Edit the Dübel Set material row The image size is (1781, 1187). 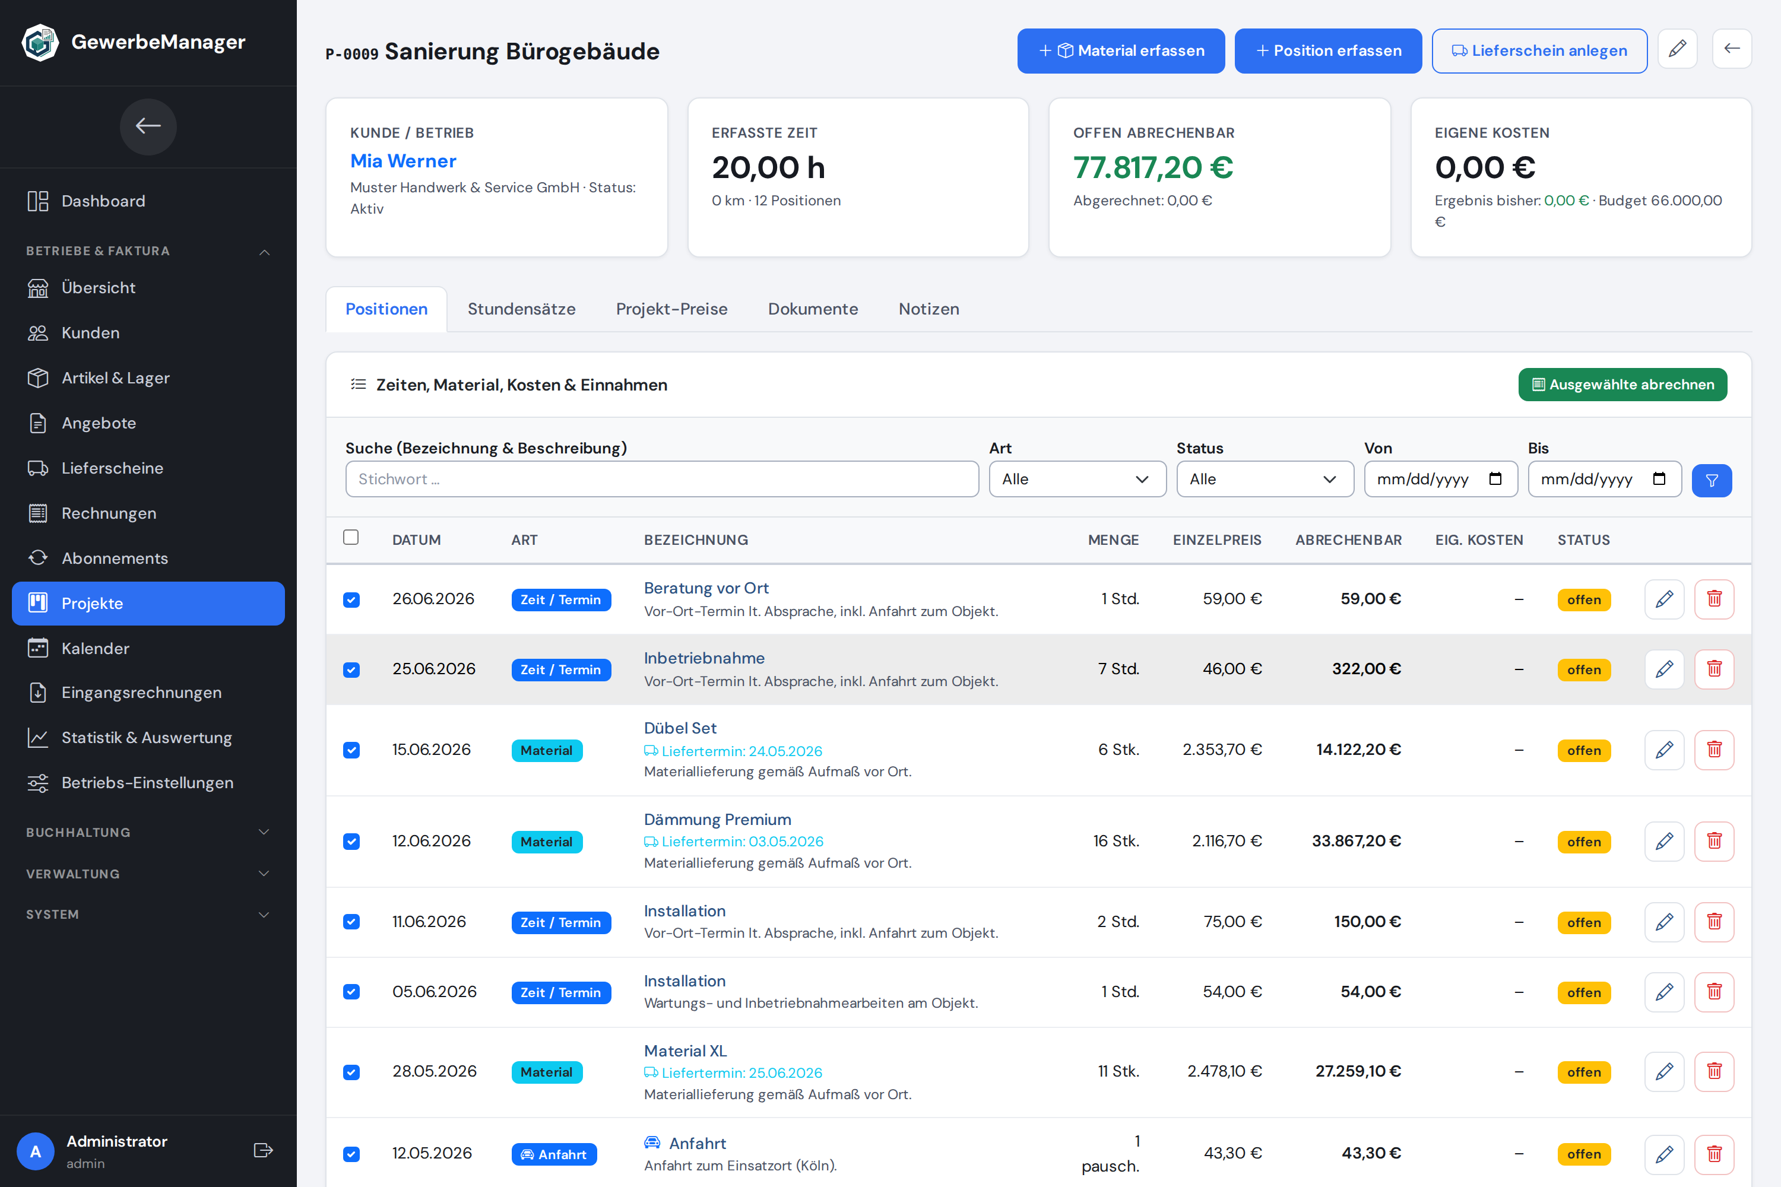click(1665, 750)
